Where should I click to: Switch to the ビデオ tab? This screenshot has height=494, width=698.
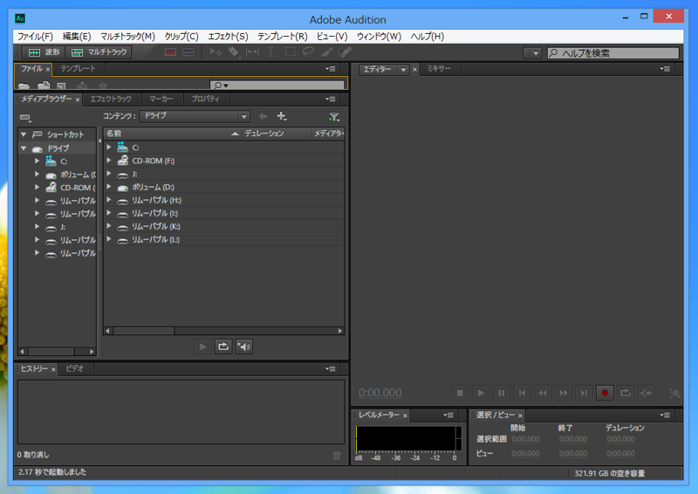coord(74,368)
